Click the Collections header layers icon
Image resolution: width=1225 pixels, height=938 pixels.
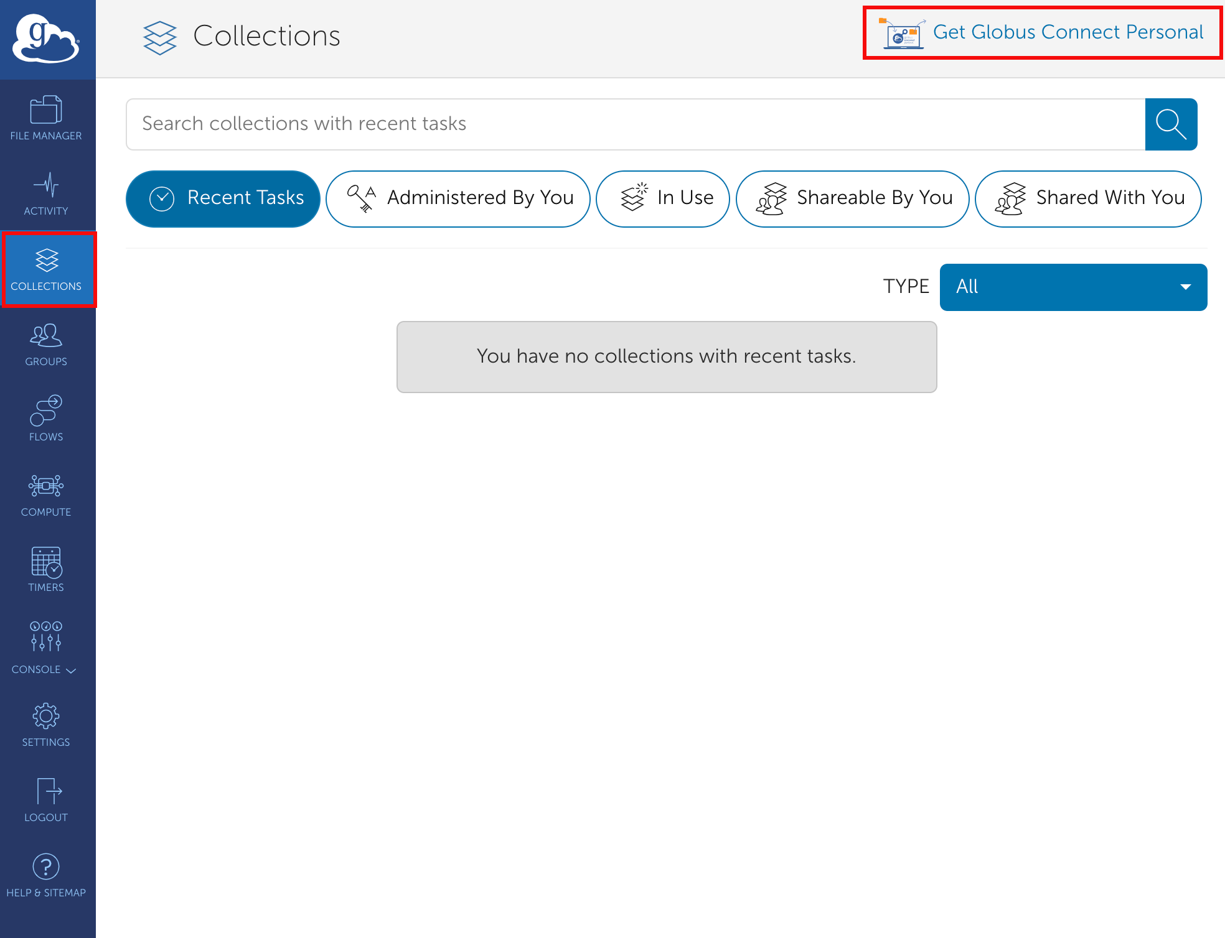coord(160,37)
